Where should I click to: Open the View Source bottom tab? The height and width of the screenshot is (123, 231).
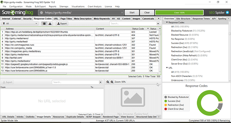click(127, 117)
